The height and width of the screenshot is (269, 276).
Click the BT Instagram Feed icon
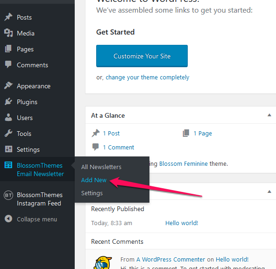[x=8, y=195]
